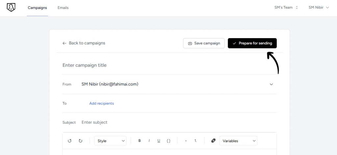This screenshot has height=155, width=337.
Task: Undo the last editor change
Action: coord(69,141)
